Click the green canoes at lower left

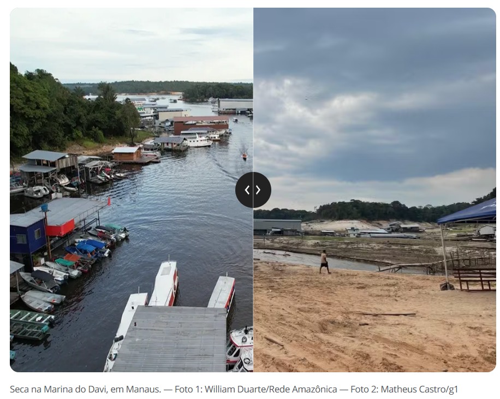(29, 325)
